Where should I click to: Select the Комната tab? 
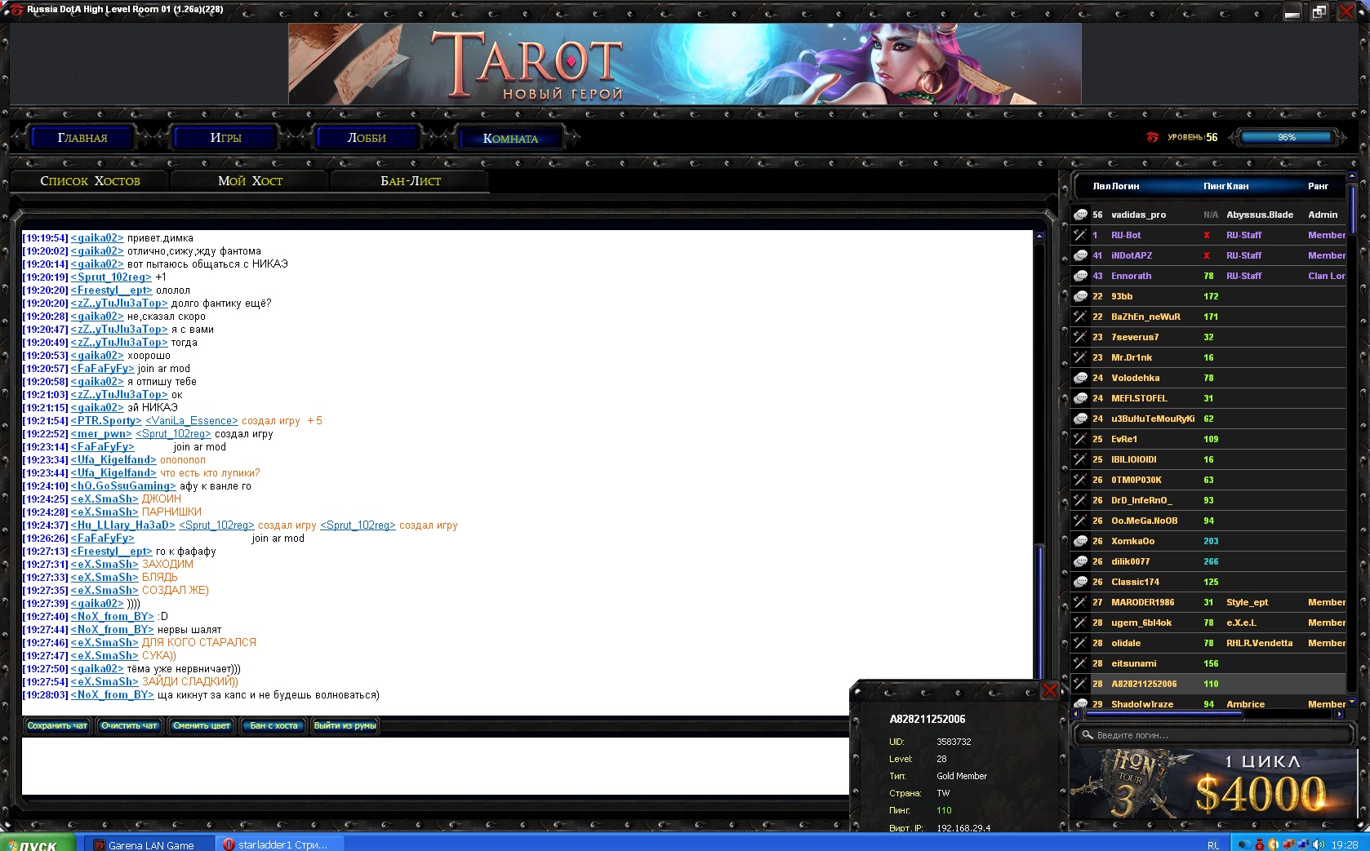511,138
